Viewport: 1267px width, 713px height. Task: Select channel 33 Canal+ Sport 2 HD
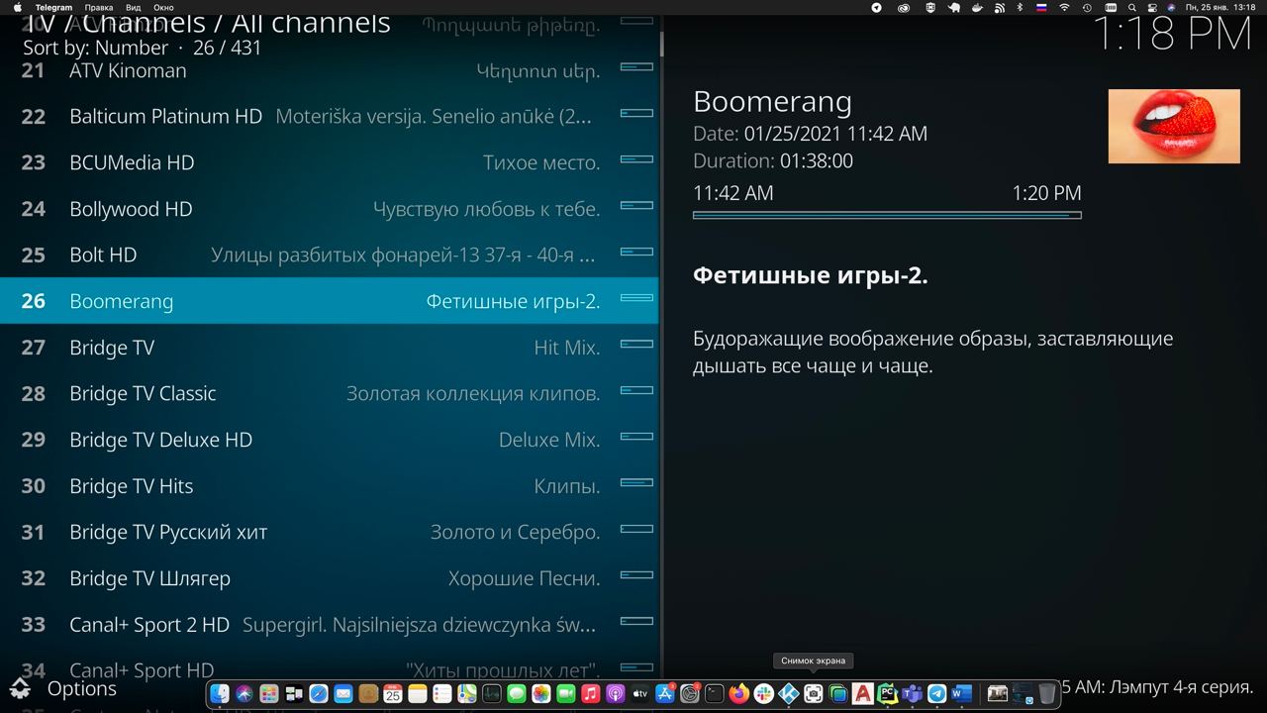point(329,625)
